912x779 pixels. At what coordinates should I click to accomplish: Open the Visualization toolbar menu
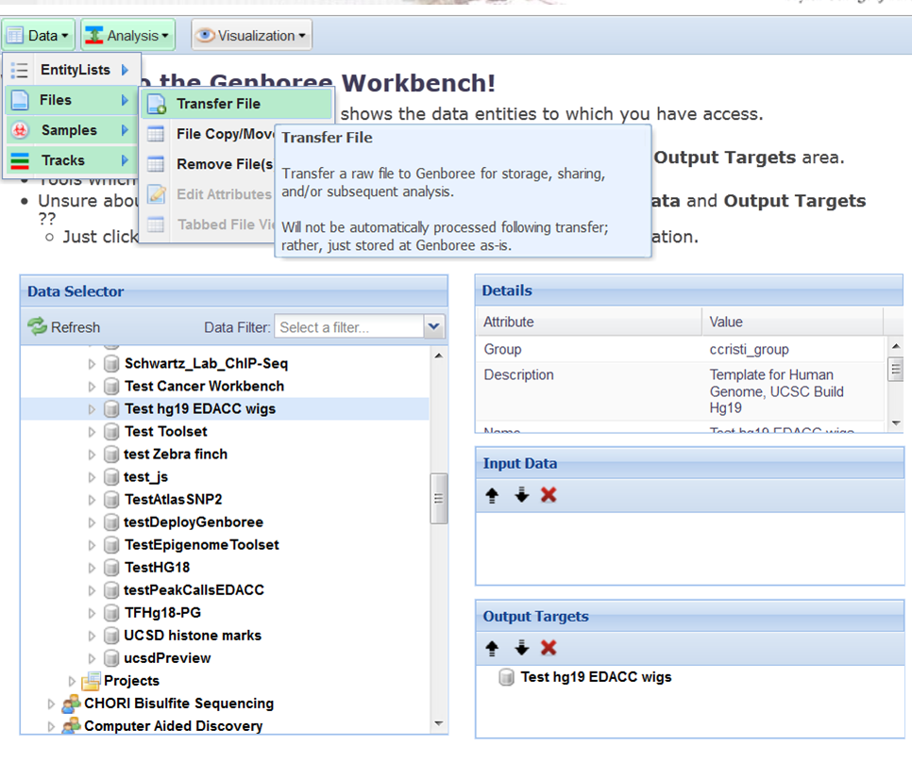pyautogui.click(x=251, y=36)
